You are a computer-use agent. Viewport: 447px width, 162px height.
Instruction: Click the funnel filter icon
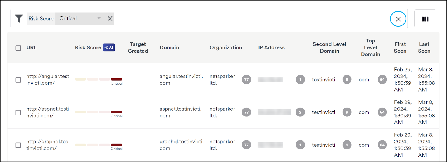[x=19, y=18]
